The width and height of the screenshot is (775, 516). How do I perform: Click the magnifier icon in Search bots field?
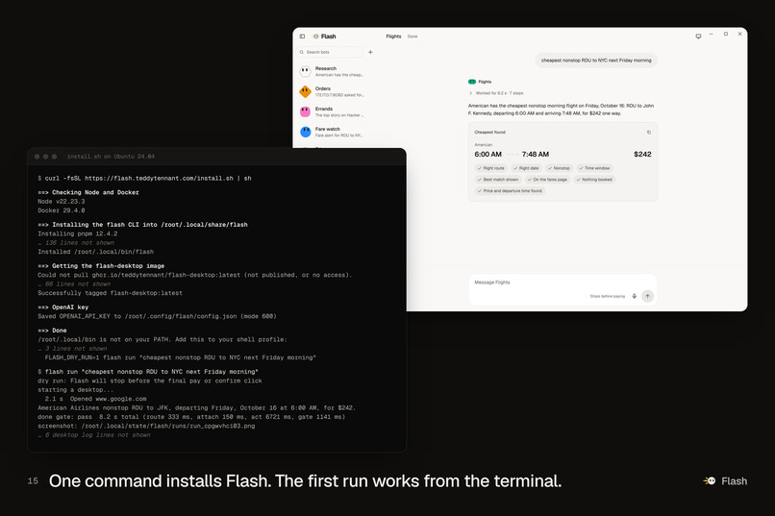tap(302, 52)
